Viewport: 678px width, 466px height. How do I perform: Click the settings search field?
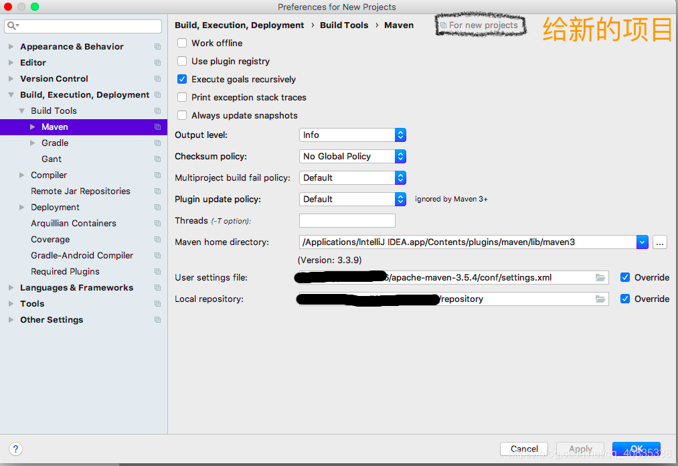pyautogui.click(x=83, y=26)
